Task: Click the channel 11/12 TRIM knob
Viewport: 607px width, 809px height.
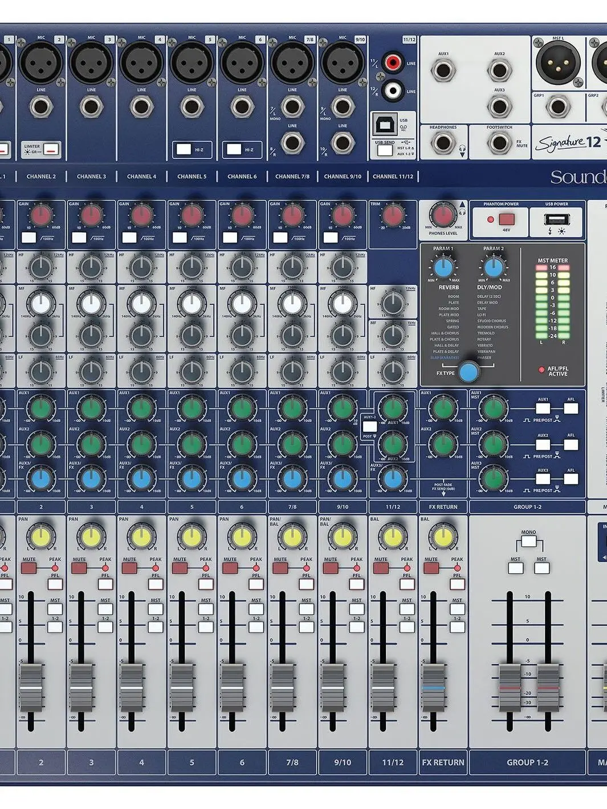Action: 392,215
